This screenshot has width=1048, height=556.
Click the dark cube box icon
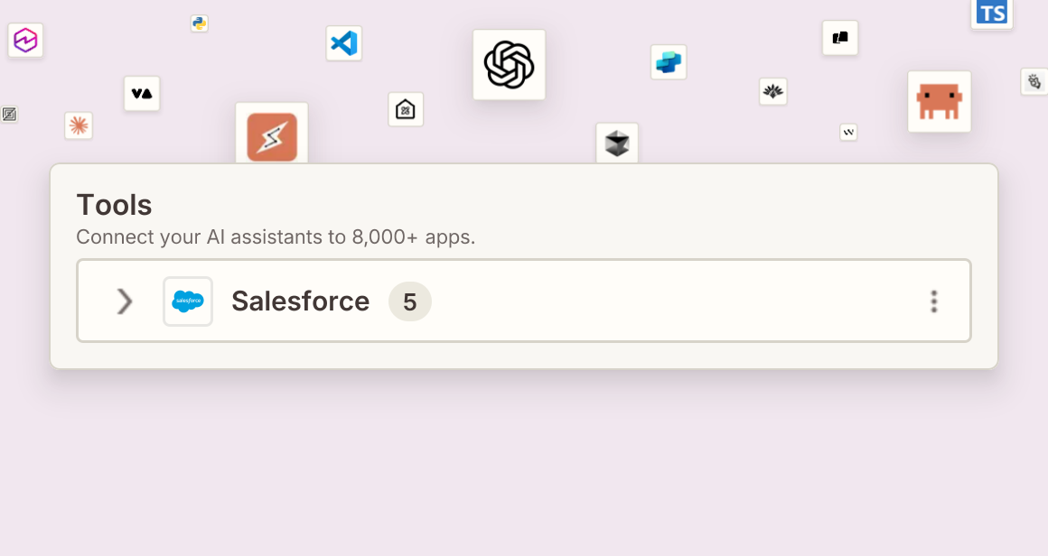point(617,143)
